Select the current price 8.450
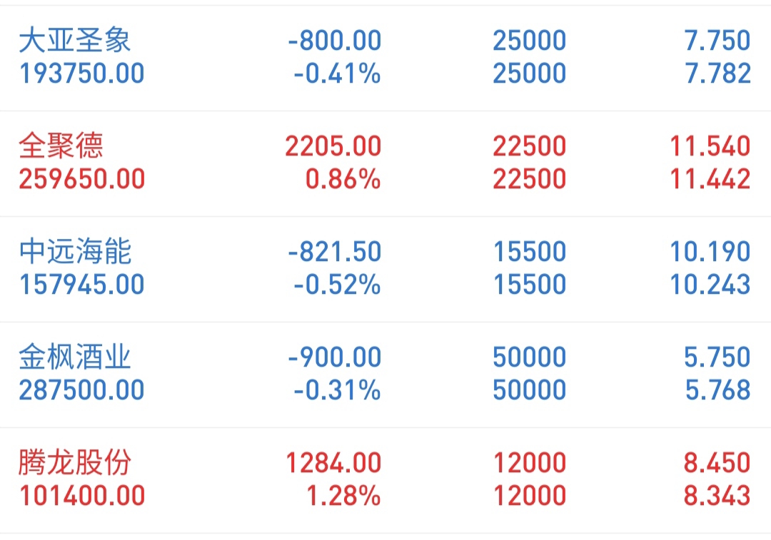Screen dimensions: 771x540 (x=717, y=463)
